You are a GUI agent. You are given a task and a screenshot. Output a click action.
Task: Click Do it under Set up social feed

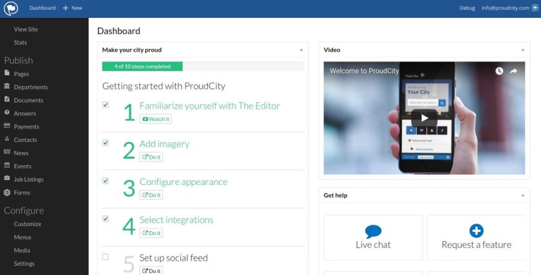(151, 271)
